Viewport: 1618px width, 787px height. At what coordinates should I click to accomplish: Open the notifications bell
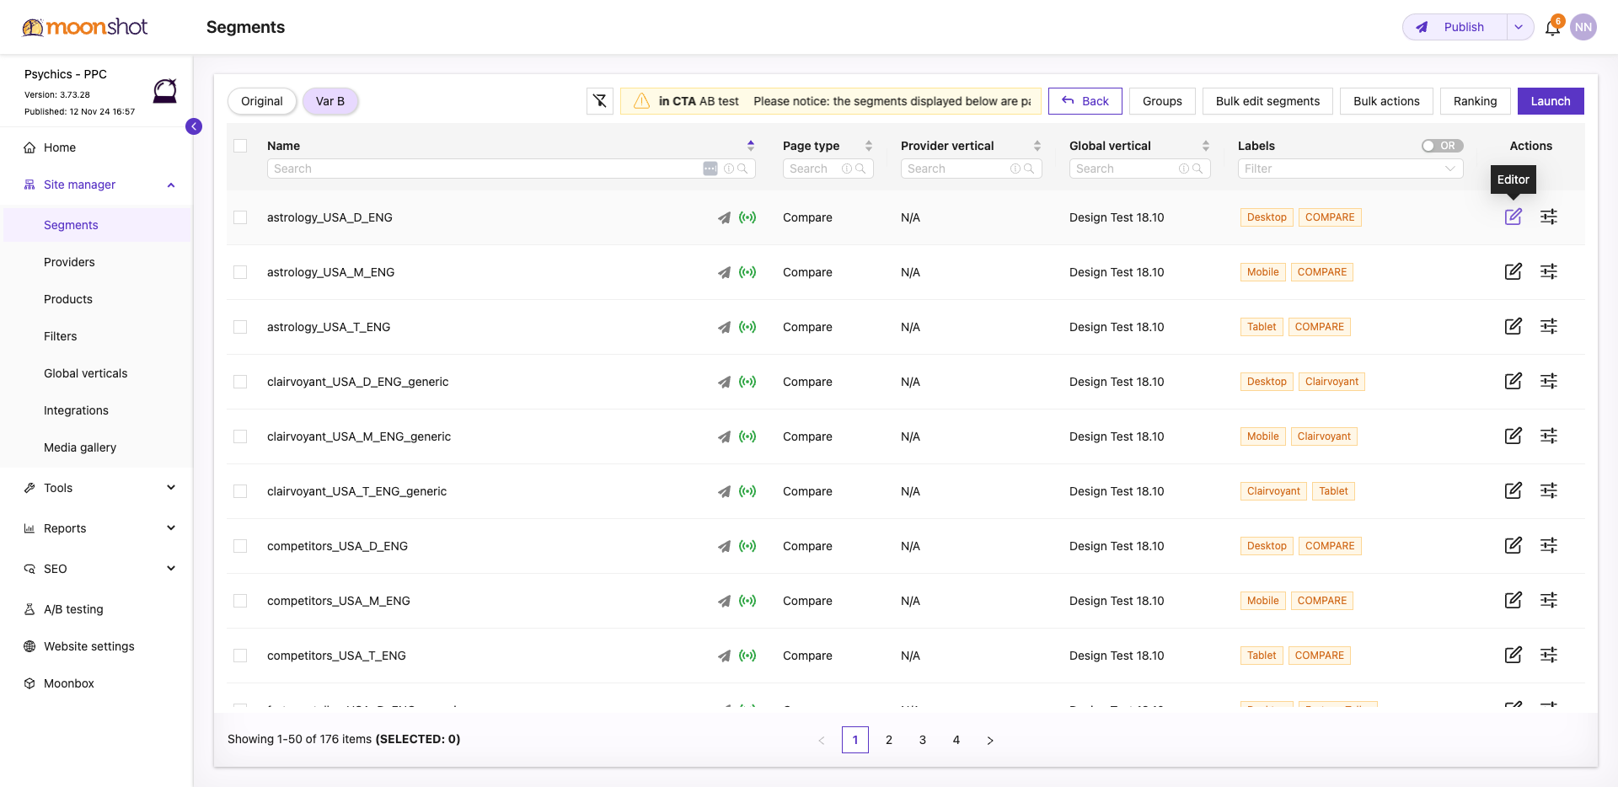[x=1552, y=27]
